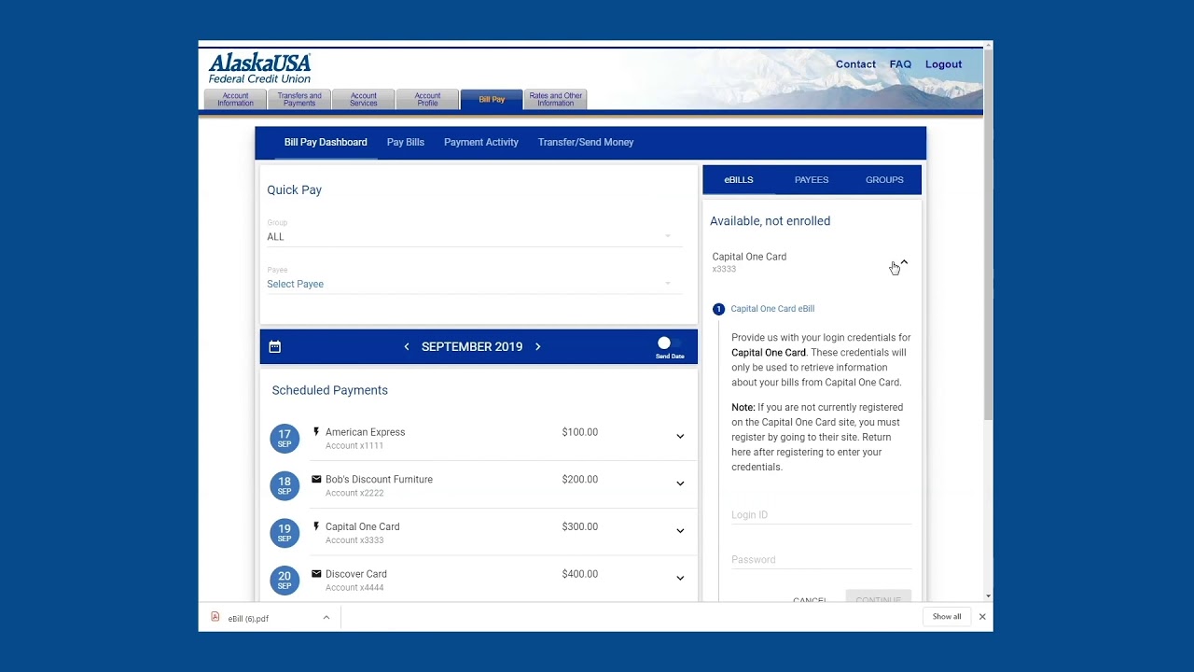Click the $200.00 amount for Bob's Discount Furniture
This screenshot has width=1194, height=672.
point(580,479)
